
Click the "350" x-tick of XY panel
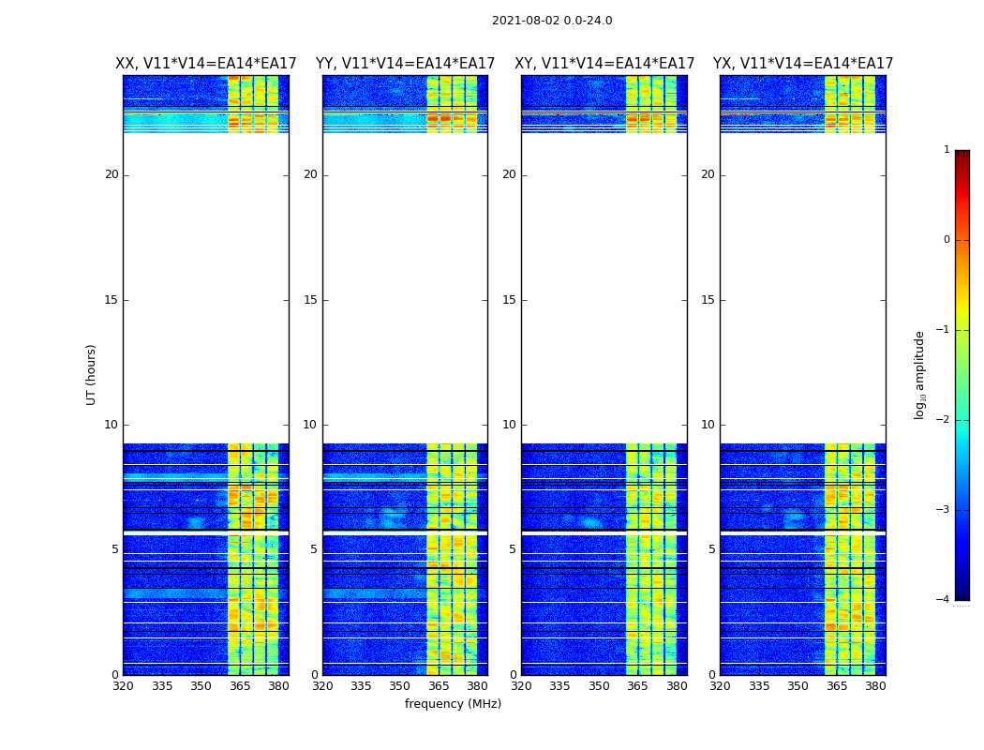coord(599,686)
